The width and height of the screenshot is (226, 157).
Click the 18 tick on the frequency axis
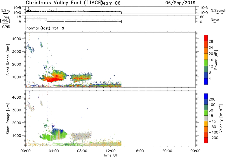tap(19, 17)
